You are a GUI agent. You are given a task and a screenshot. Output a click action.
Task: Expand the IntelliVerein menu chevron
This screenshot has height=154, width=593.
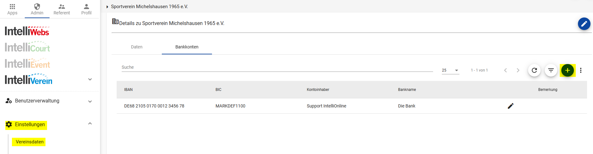tap(90, 79)
